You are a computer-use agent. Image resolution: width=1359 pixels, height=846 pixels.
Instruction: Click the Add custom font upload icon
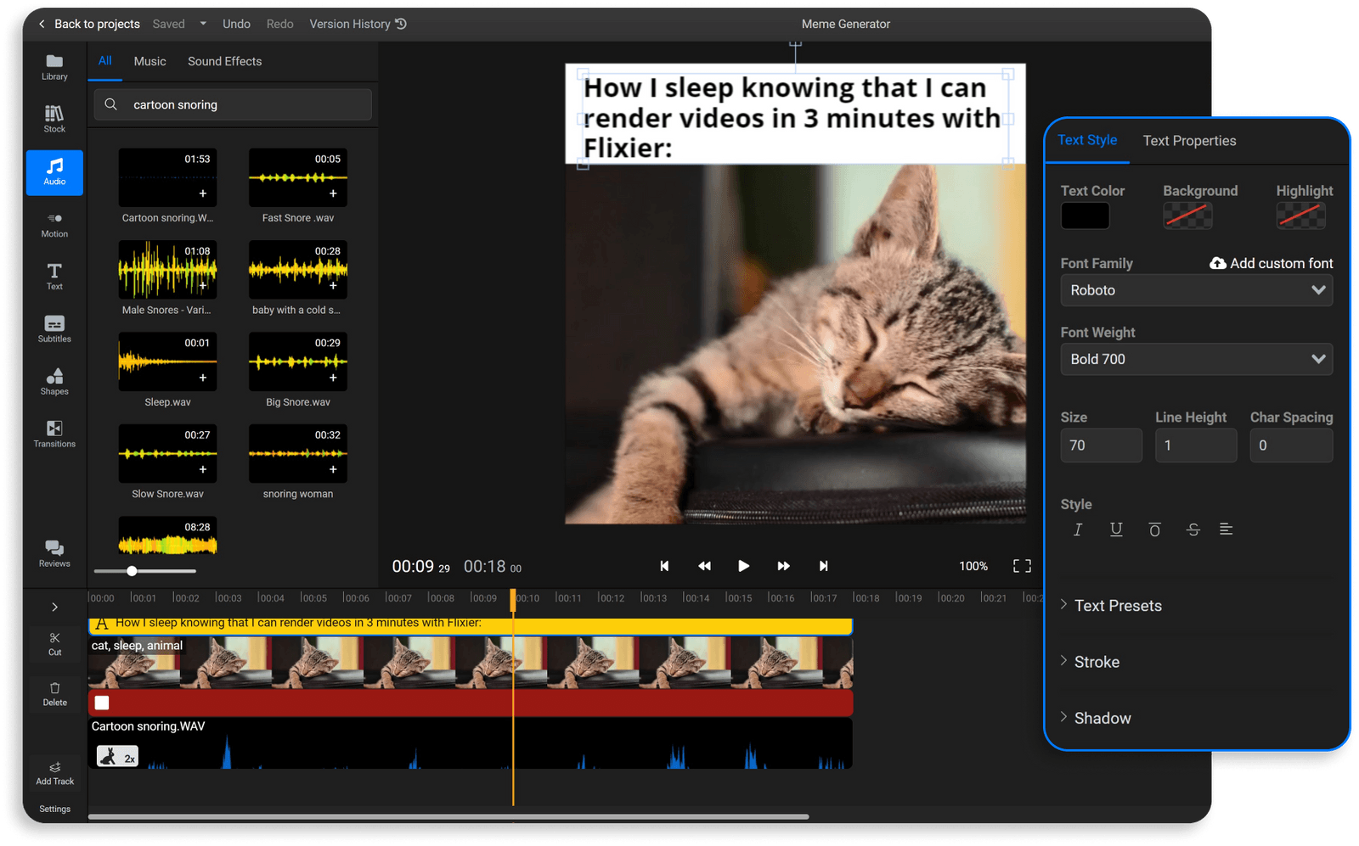(1217, 263)
